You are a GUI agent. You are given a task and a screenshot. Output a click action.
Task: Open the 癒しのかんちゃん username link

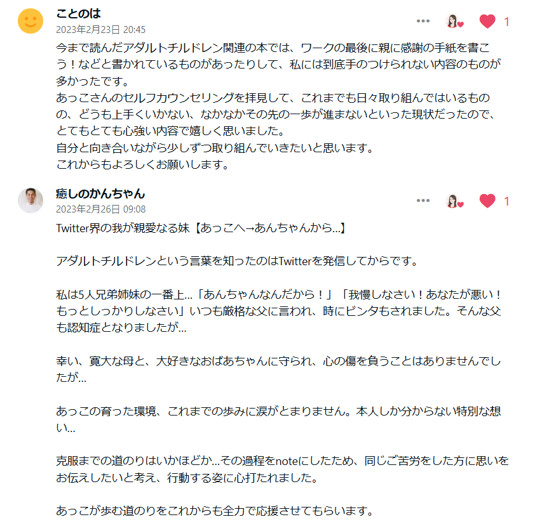(x=100, y=193)
